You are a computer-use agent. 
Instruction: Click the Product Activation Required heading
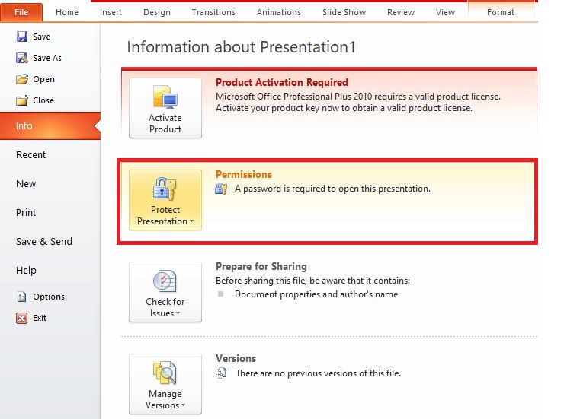(x=282, y=83)
